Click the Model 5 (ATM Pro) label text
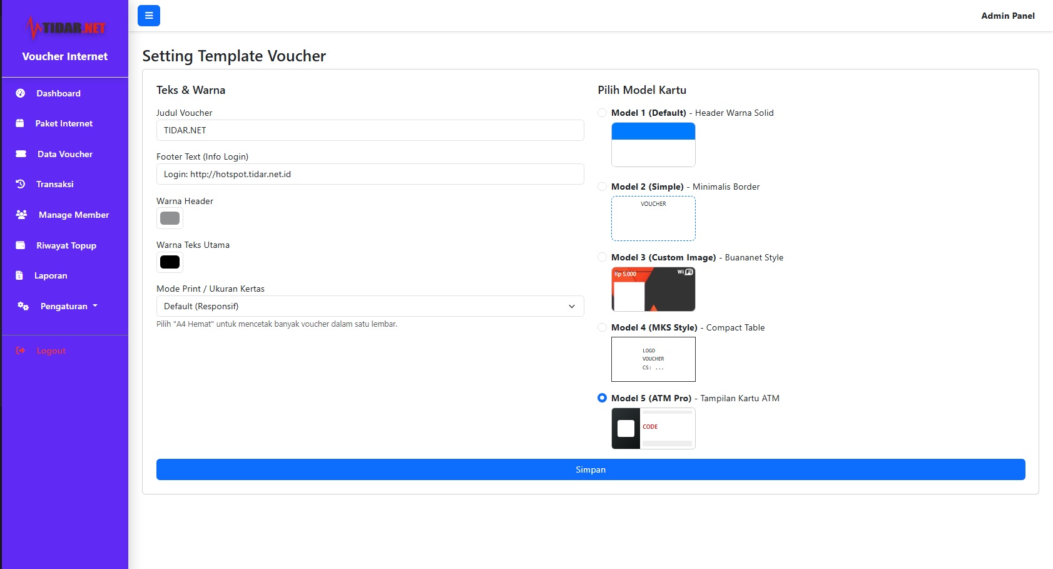This screenshot has width=1053, height=569. click(x=651, y=398)
